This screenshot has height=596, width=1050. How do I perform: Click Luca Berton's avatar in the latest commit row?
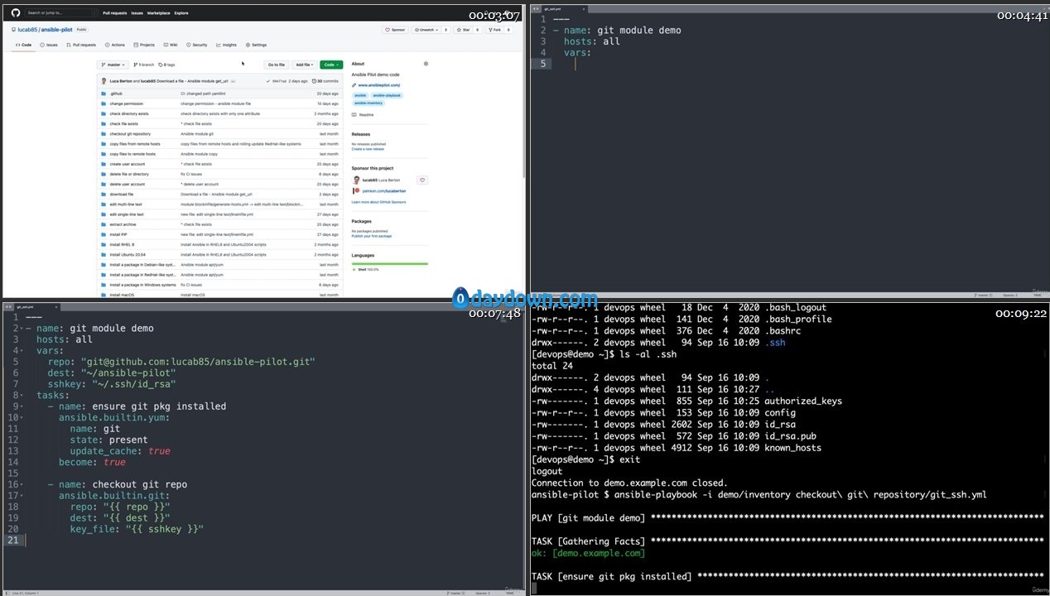104,81
